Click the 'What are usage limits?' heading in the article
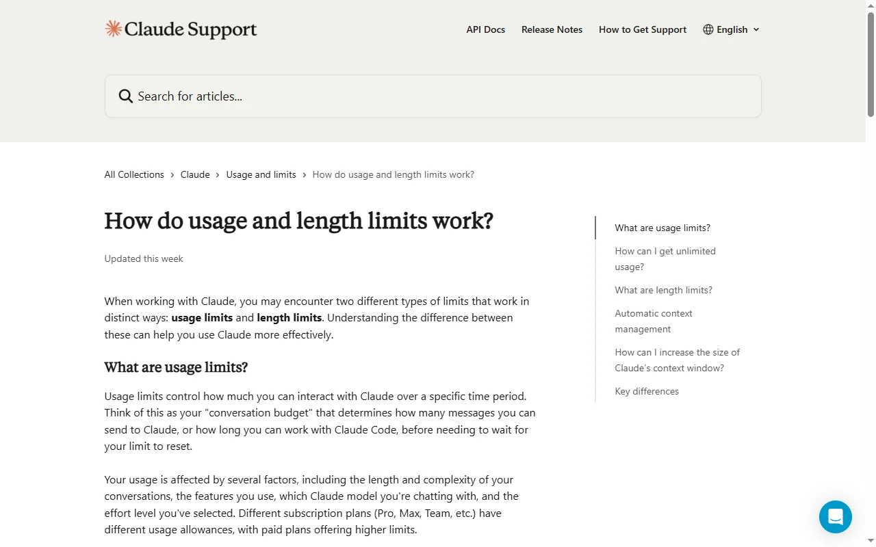This screenshot has height=547, width=876. (176, 367)
